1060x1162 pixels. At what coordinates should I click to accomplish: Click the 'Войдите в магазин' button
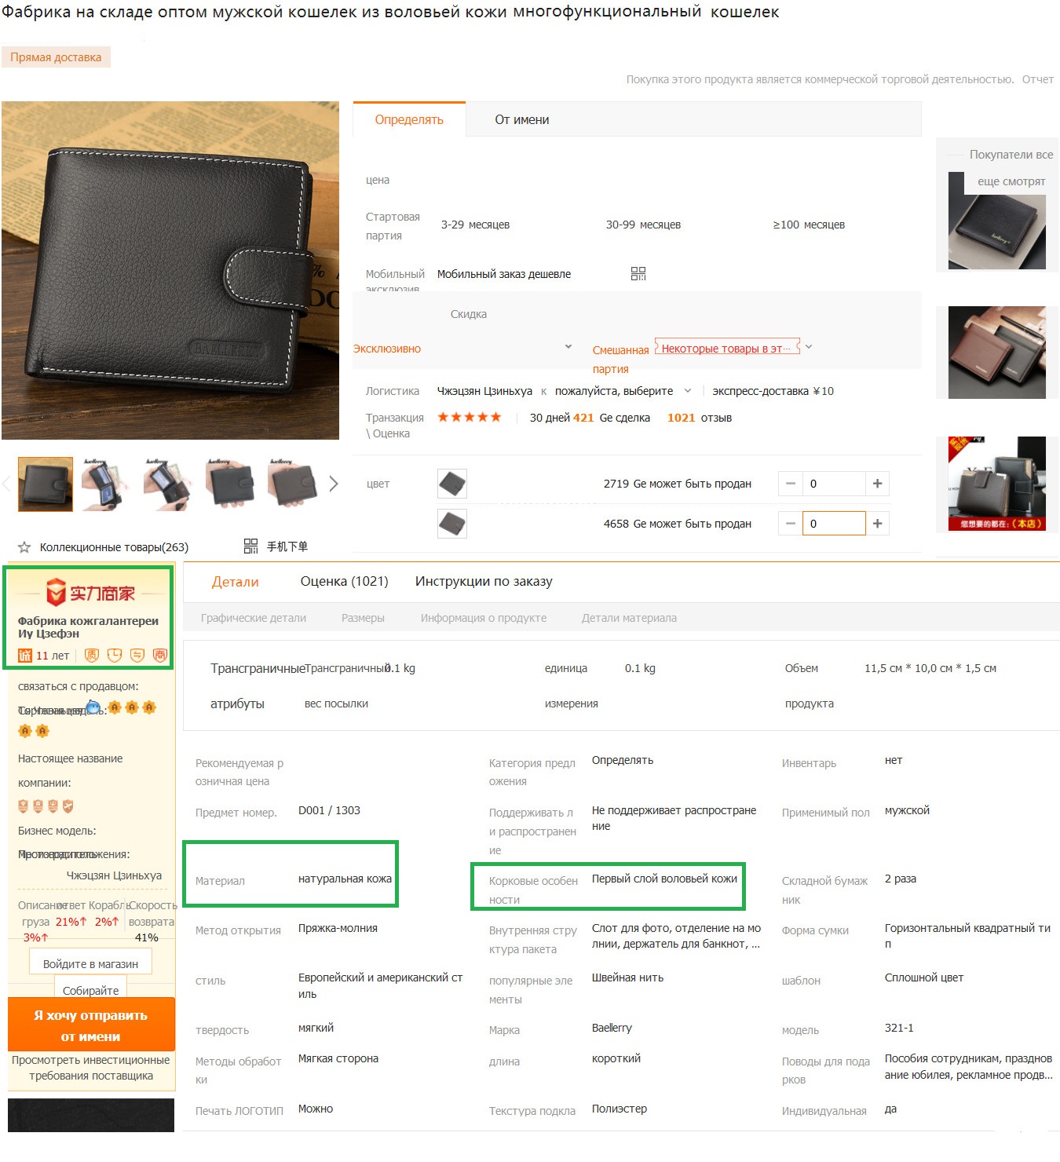coord(90,963)
